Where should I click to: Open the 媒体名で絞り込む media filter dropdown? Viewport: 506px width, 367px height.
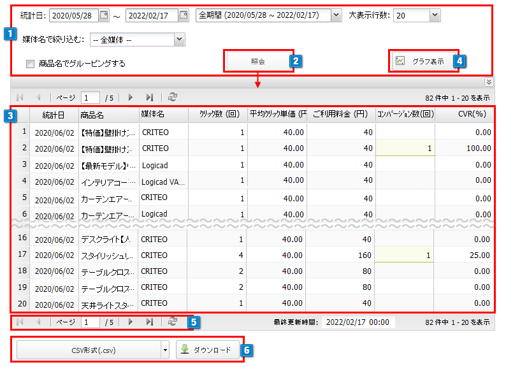[x=179, y=40]
